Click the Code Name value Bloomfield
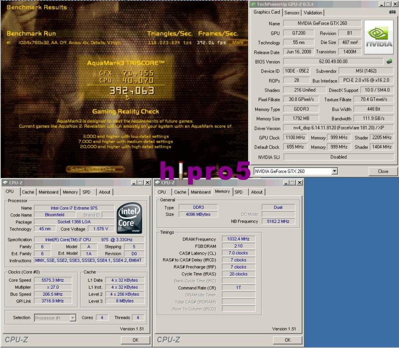The height and width of the screenshot is (348, 399). click(x=55, y=215)
